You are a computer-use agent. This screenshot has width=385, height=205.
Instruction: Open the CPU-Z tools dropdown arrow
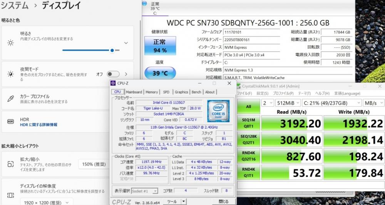tap(183, 202)
